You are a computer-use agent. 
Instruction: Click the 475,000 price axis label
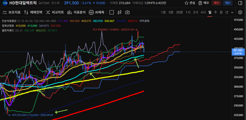tap(238, 20)
